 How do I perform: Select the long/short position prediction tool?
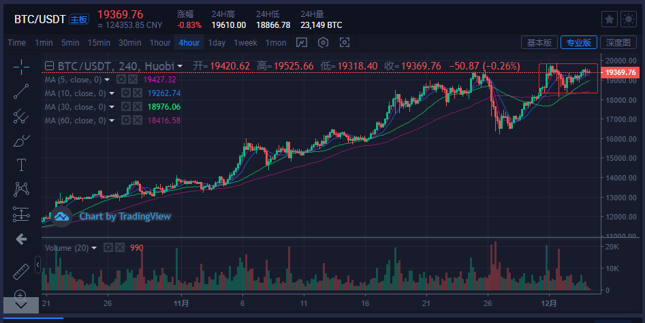[21, 215]
